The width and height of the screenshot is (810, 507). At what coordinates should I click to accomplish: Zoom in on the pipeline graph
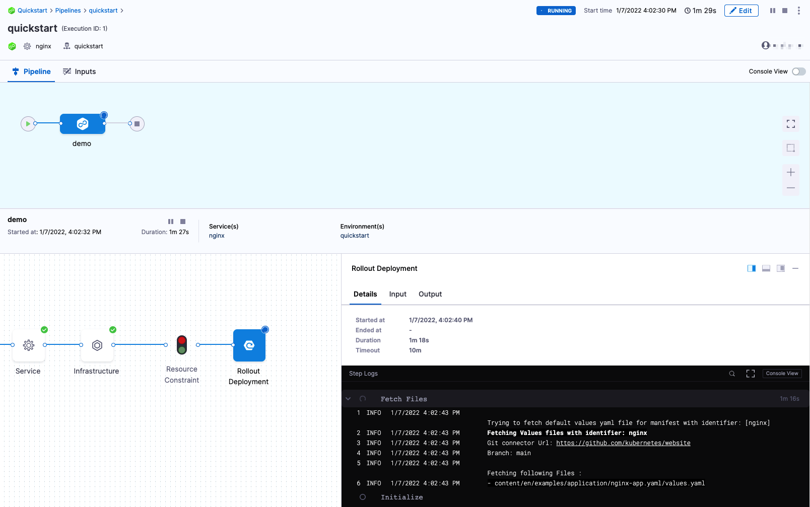790,172
